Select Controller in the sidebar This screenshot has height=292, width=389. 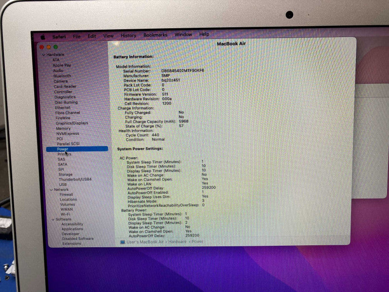63,92
